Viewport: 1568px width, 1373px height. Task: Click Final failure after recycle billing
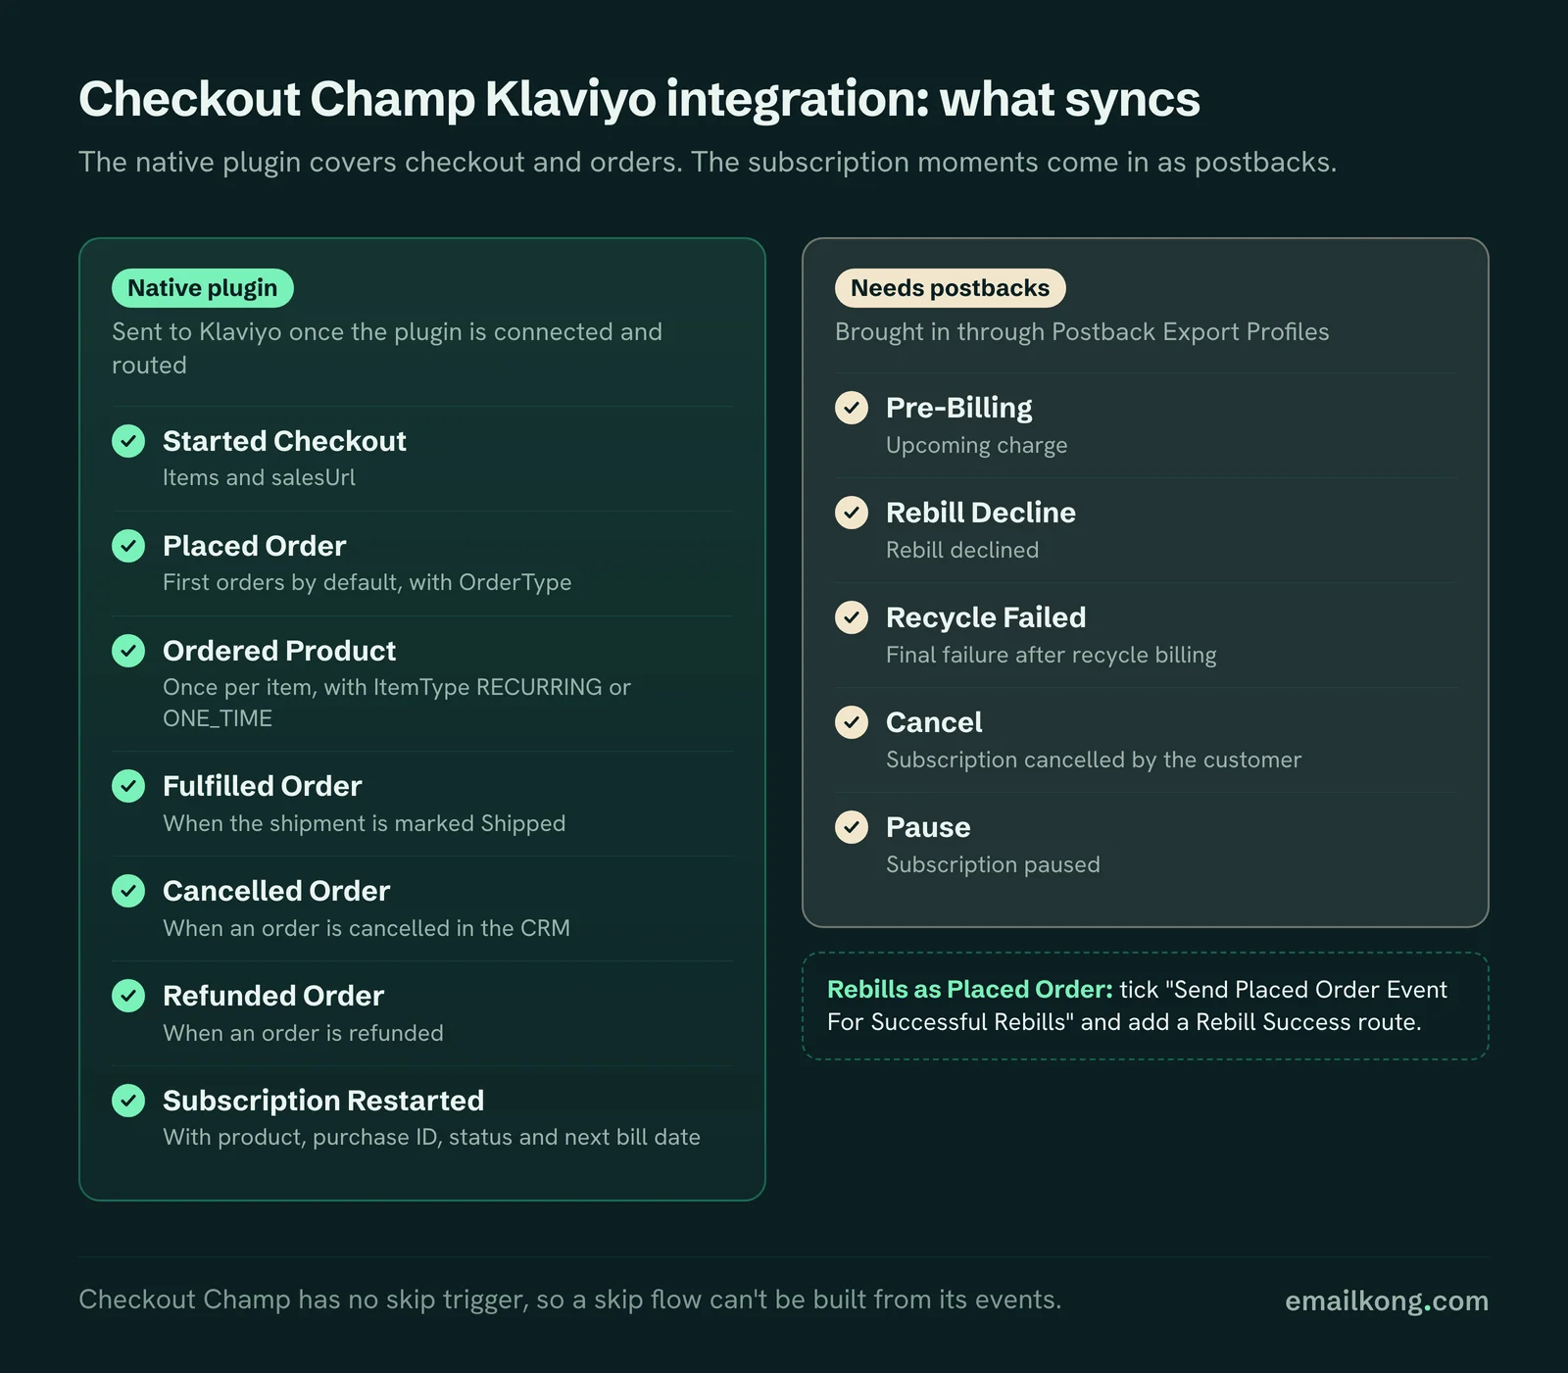click(1051, 655)
